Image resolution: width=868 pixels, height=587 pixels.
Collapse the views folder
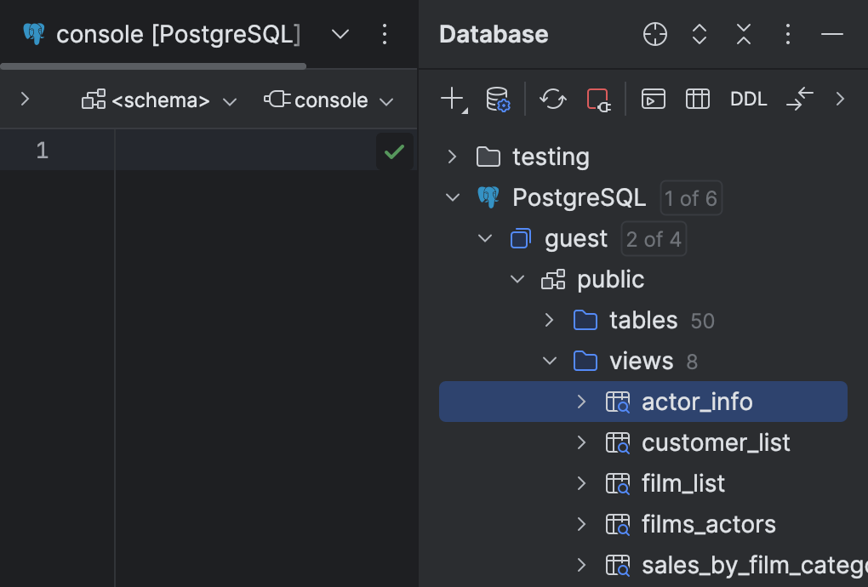(549, 361)
